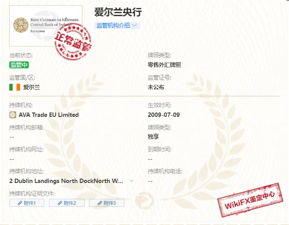Click the 爱尔兰 country name

pyautogui.click(x=32, y=87)
